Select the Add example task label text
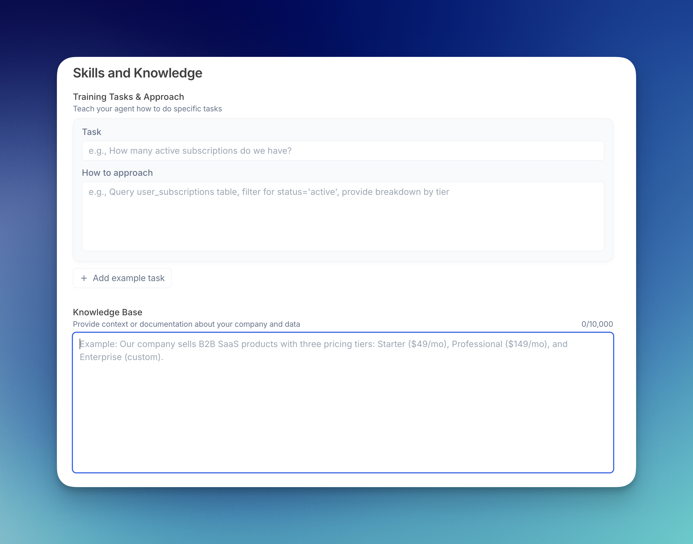This screenshot has height=544, width=693. [128, 278]
